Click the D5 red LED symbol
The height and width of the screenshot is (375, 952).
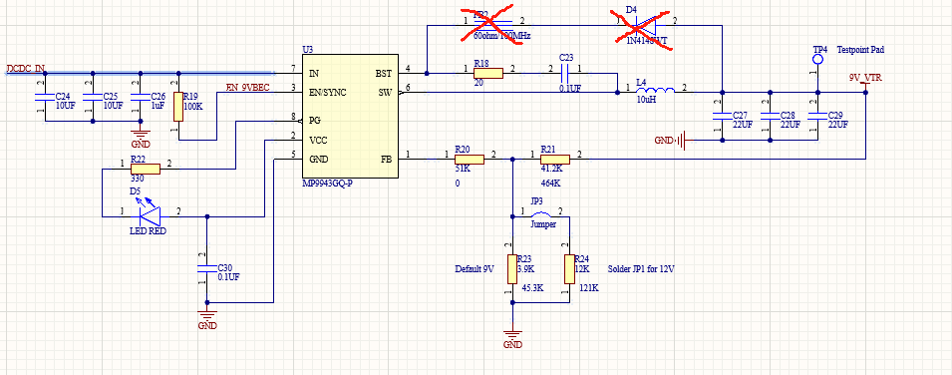pos(150,214)
